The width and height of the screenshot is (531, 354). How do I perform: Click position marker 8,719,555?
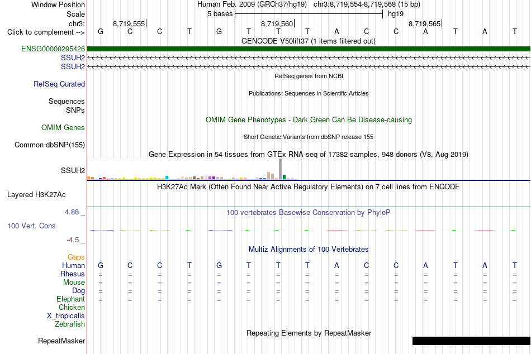tap(129, 23)
